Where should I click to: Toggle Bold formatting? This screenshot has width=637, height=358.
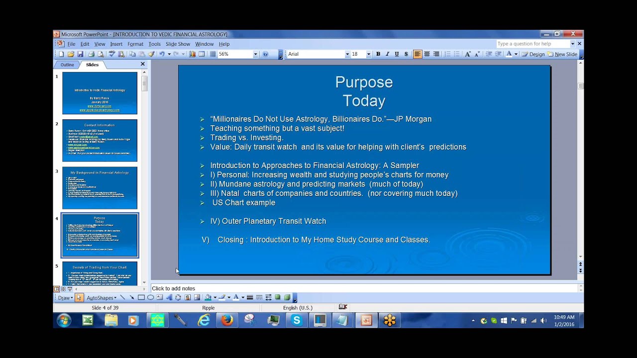tap(378, 54)
